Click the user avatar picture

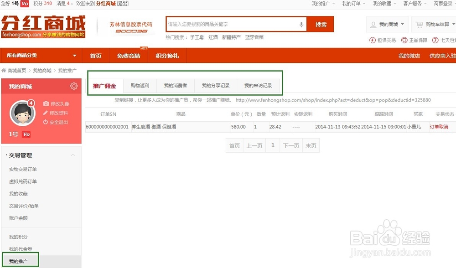22,113
